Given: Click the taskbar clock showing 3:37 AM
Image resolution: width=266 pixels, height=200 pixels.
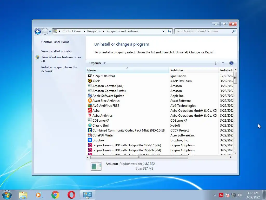Looking at the screenshot, I should (253, 195).
